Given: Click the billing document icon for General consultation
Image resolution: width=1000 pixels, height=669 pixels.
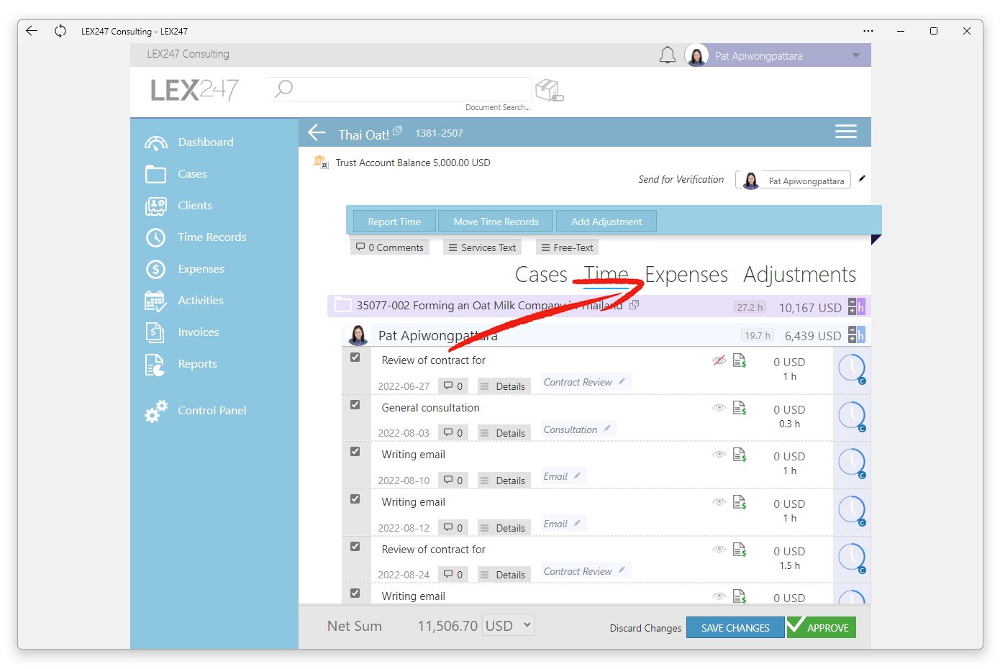Looking at the screenshot, I should pos(739,408).
